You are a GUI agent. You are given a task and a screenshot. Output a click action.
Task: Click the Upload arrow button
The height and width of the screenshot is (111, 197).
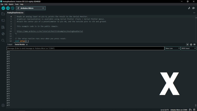coord(8,8)
